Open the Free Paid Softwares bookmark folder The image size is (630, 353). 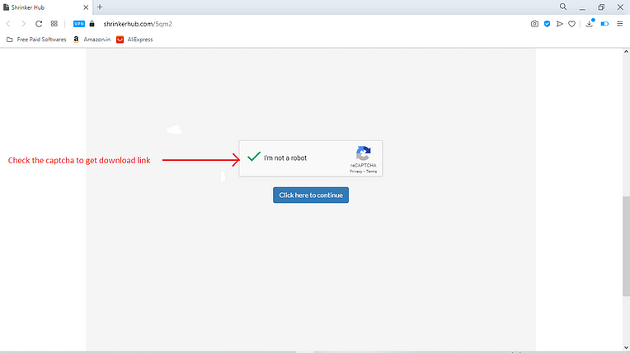click(36, 40)
